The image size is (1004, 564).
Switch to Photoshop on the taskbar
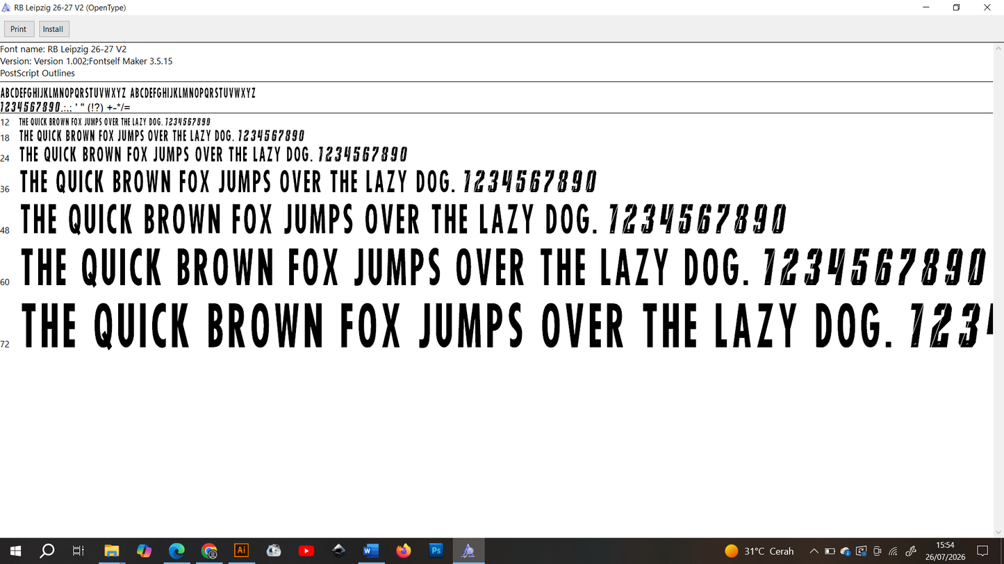(x=436, y=551)
